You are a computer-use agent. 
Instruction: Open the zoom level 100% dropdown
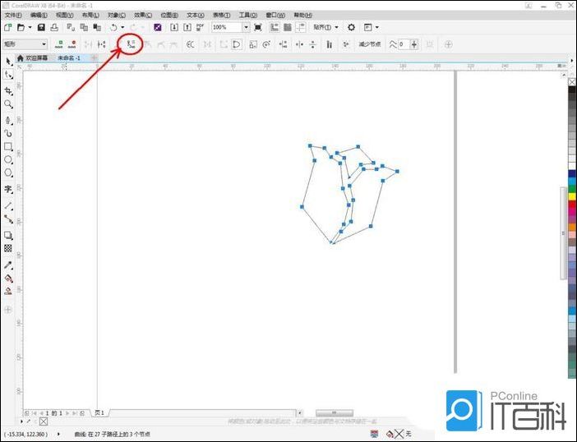[x=246, y=27]
